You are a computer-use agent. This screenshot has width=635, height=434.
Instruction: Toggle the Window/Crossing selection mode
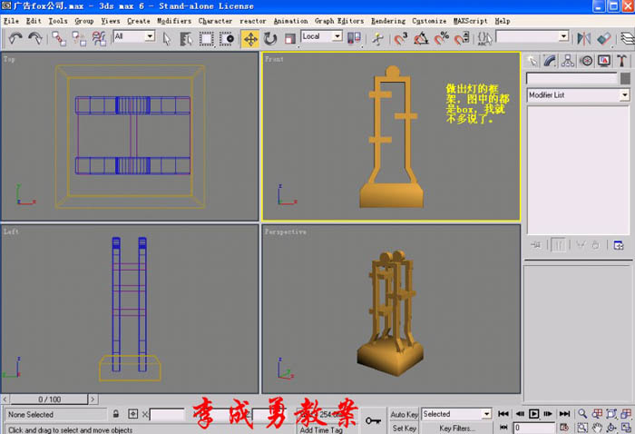227,39
